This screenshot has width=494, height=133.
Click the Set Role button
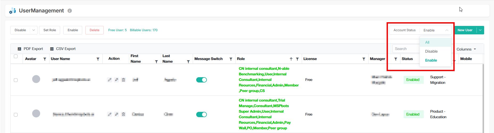pyautogui.click(x=50, y=30)
